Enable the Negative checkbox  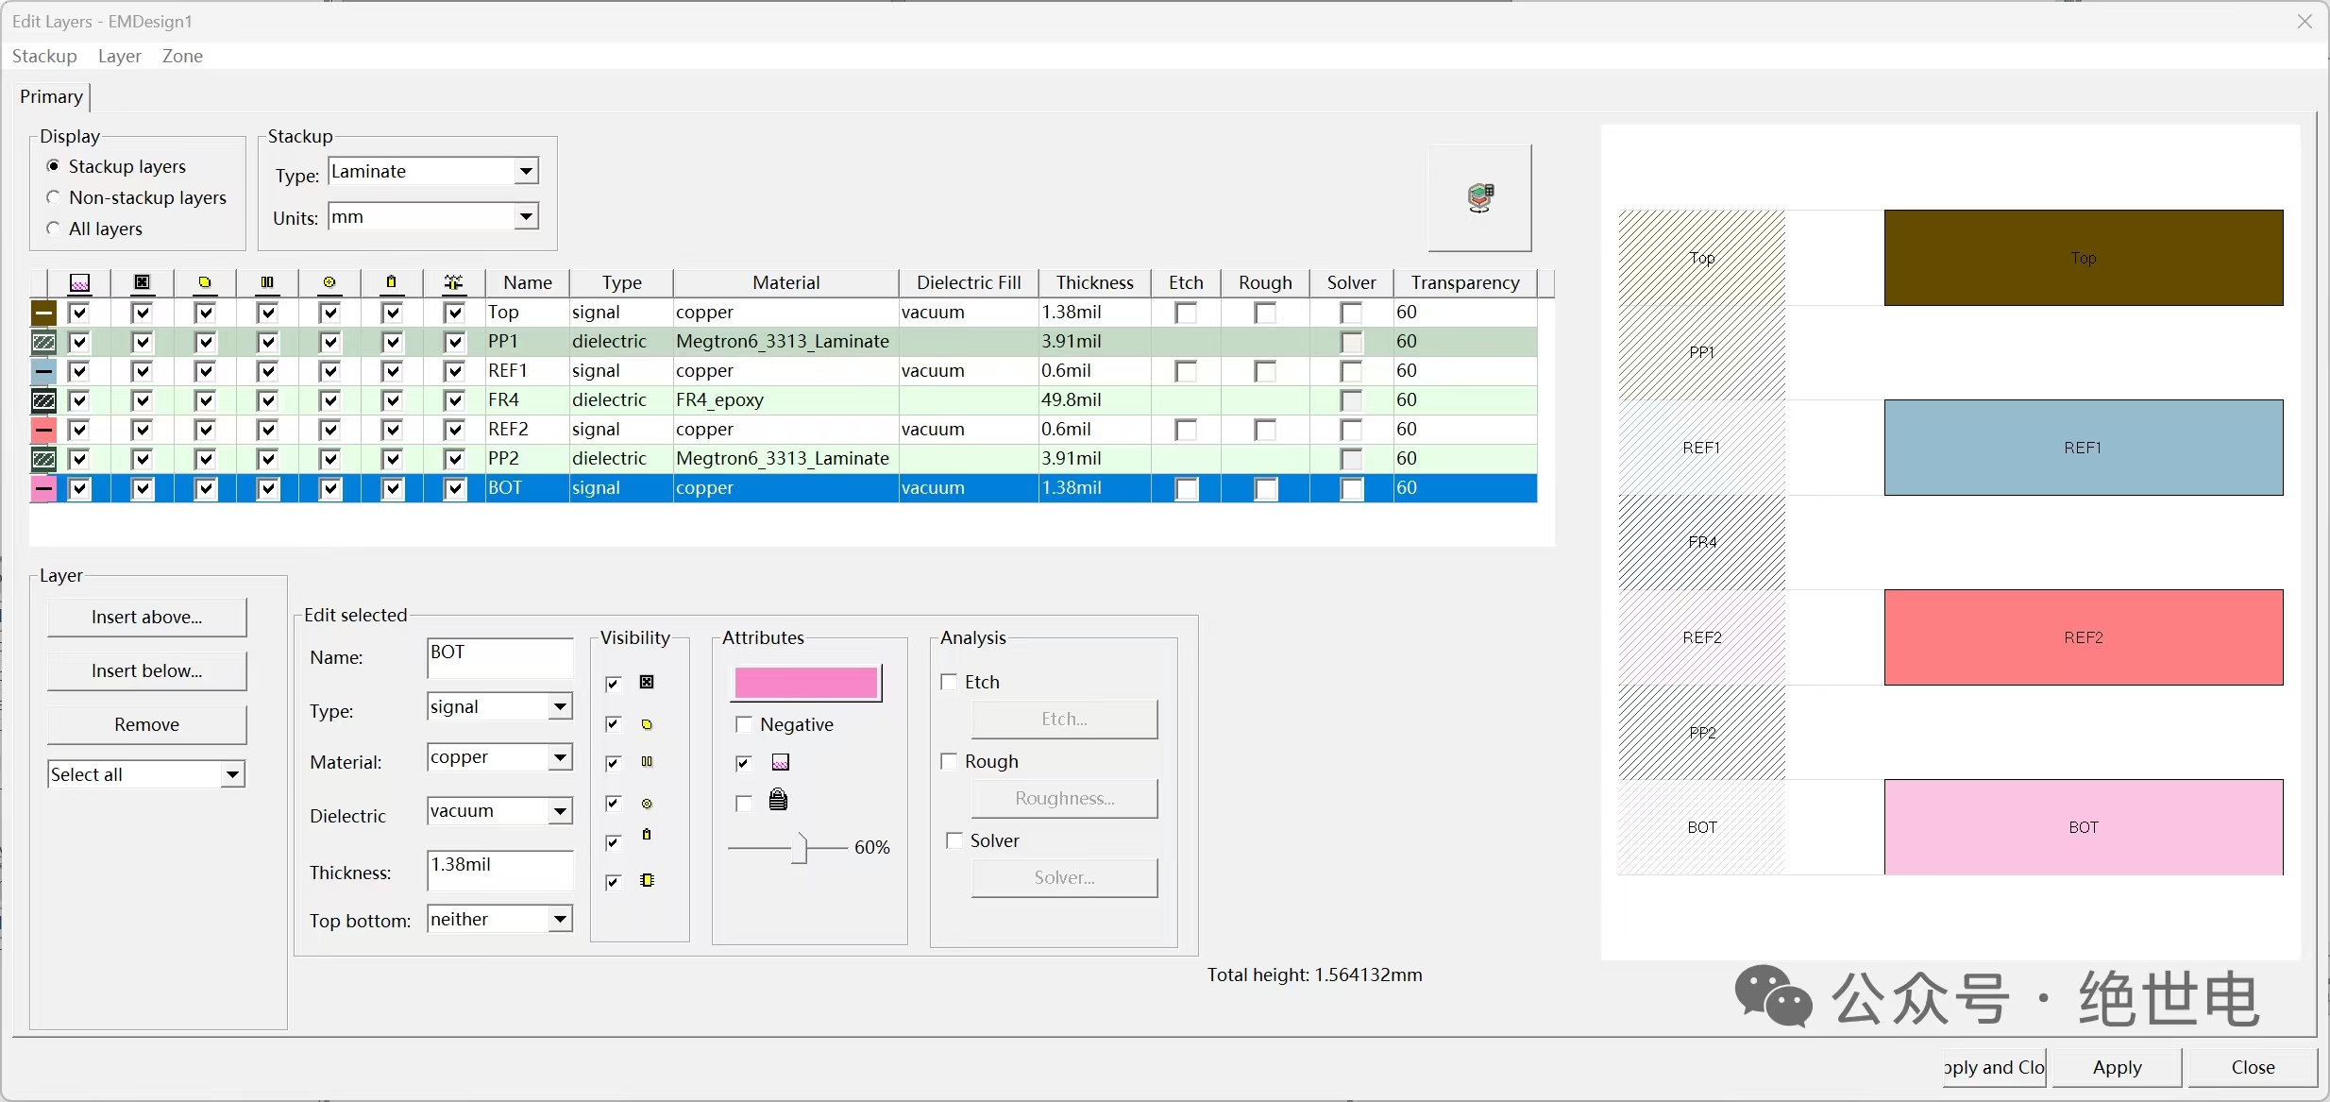(x=744, y=724)
